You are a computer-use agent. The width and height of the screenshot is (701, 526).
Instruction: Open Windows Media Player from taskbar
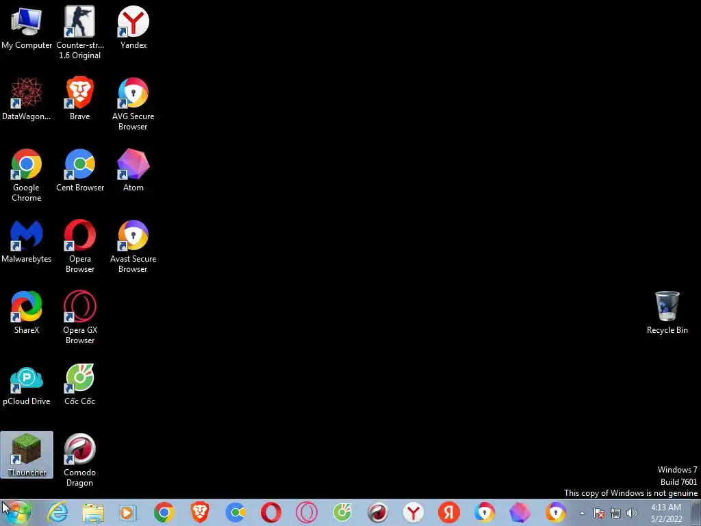pyautogui.click(x=128, y=512)
